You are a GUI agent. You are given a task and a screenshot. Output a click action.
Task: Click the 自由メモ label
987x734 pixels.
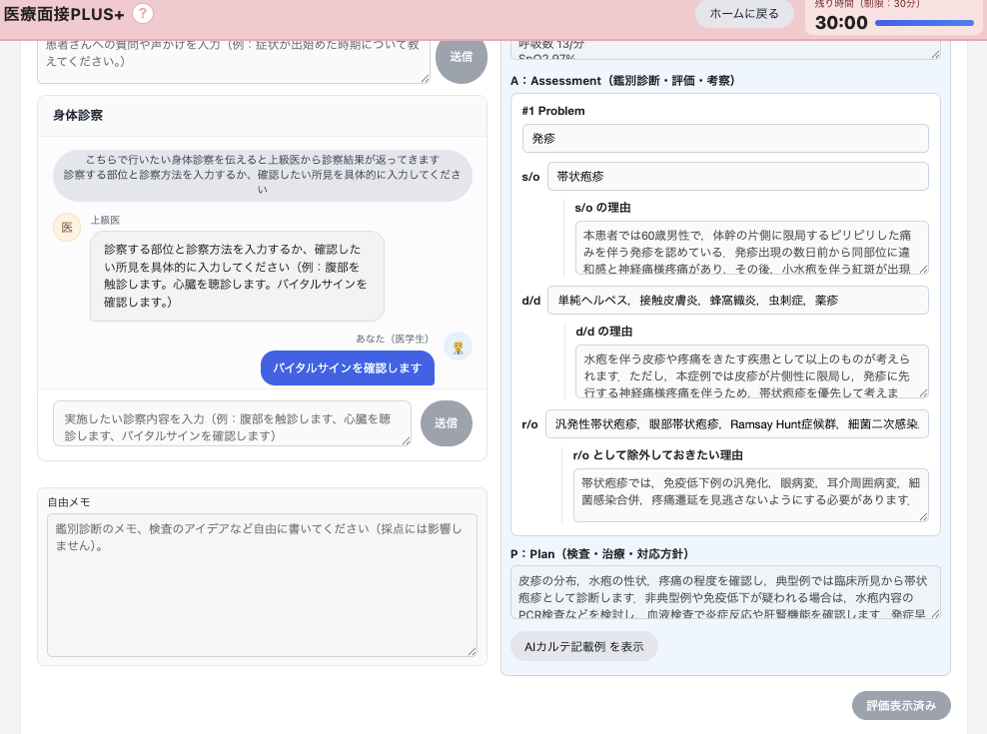click(x=69, y=502)
